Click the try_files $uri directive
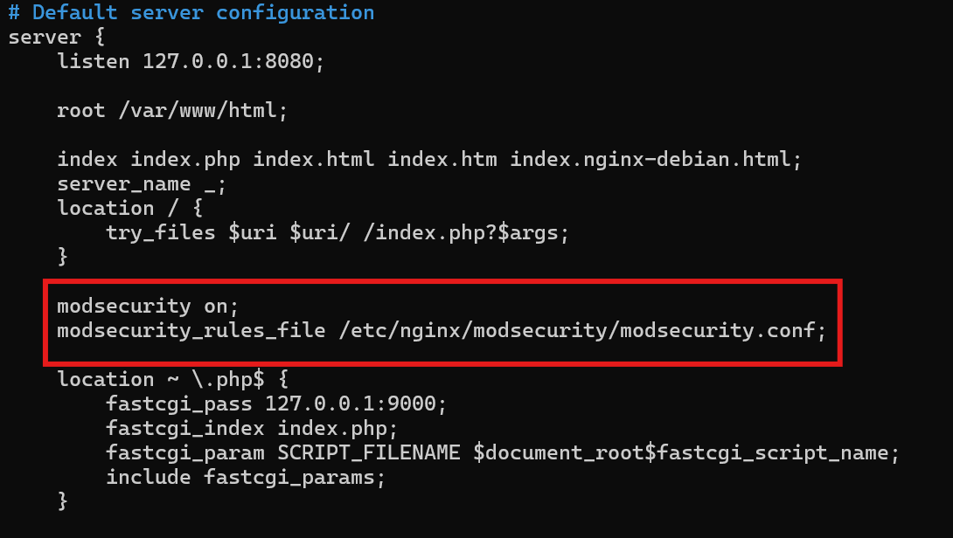Screen dimensions: 953x538 coord(337,232)
